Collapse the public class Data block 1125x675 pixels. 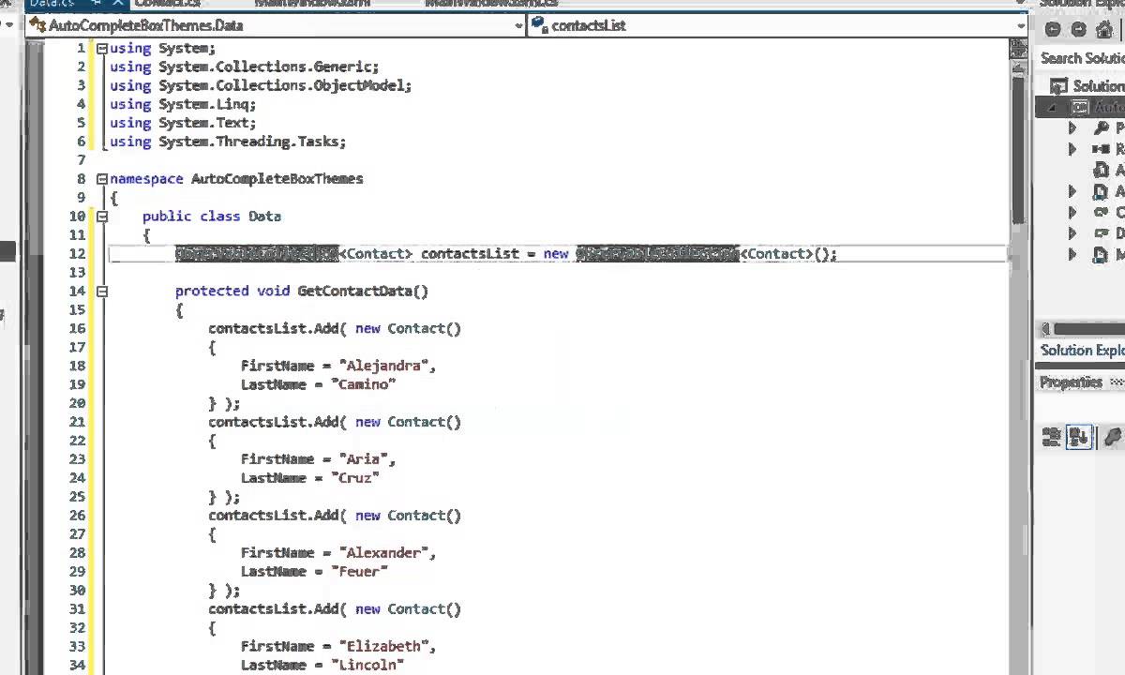click(x=102, y=217)
